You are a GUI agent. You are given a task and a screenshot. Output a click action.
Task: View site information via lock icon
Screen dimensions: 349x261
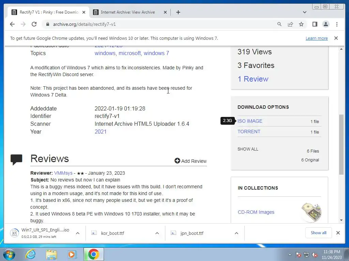coord(47,24)
